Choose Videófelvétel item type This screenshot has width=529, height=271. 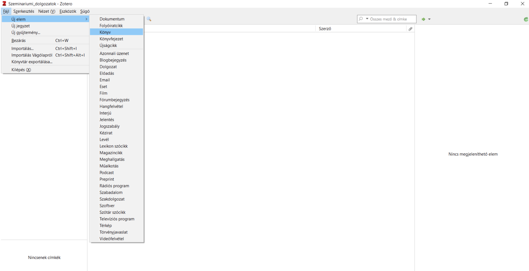[116, 238]
